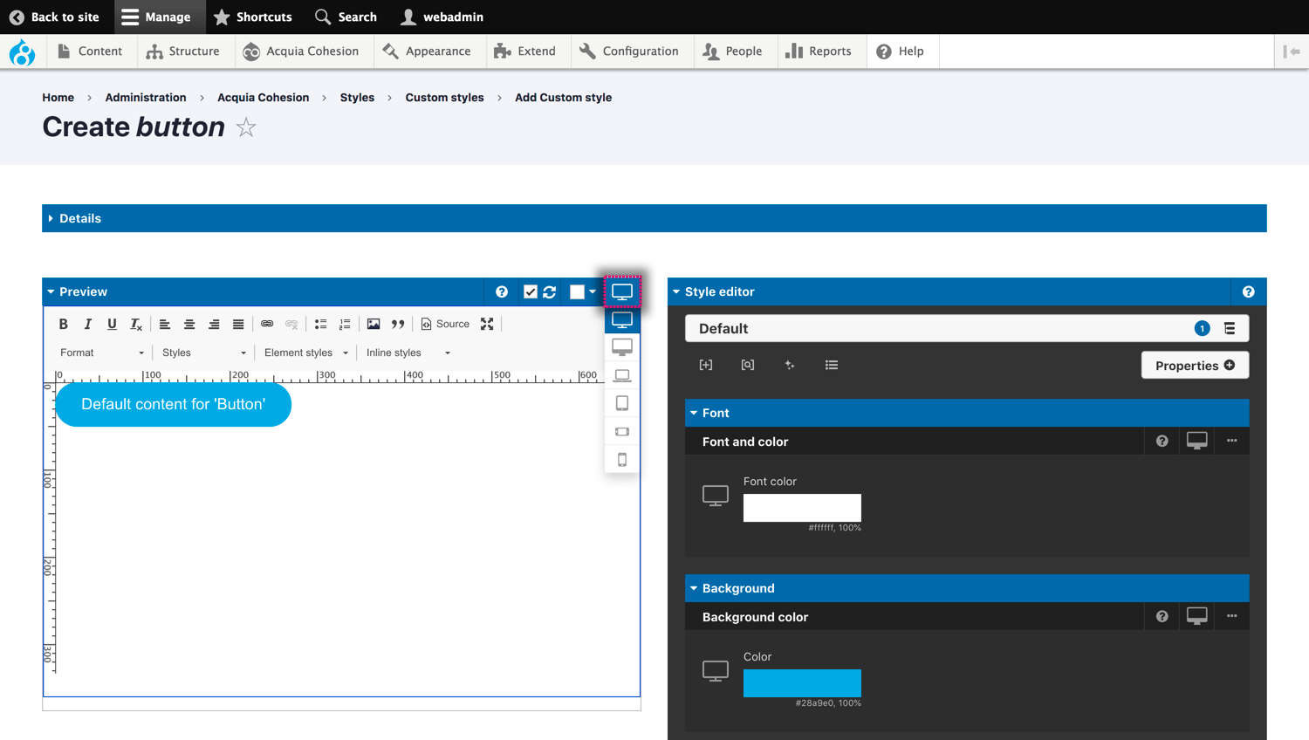Refresh the preview with the reload icon
Screen dimensions: 1309x740
pyautogui.click(x=550, y=292)
